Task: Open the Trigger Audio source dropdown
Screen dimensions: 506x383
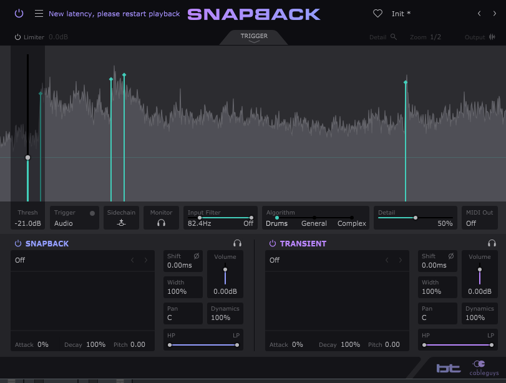Action: (x=64, y=223)
